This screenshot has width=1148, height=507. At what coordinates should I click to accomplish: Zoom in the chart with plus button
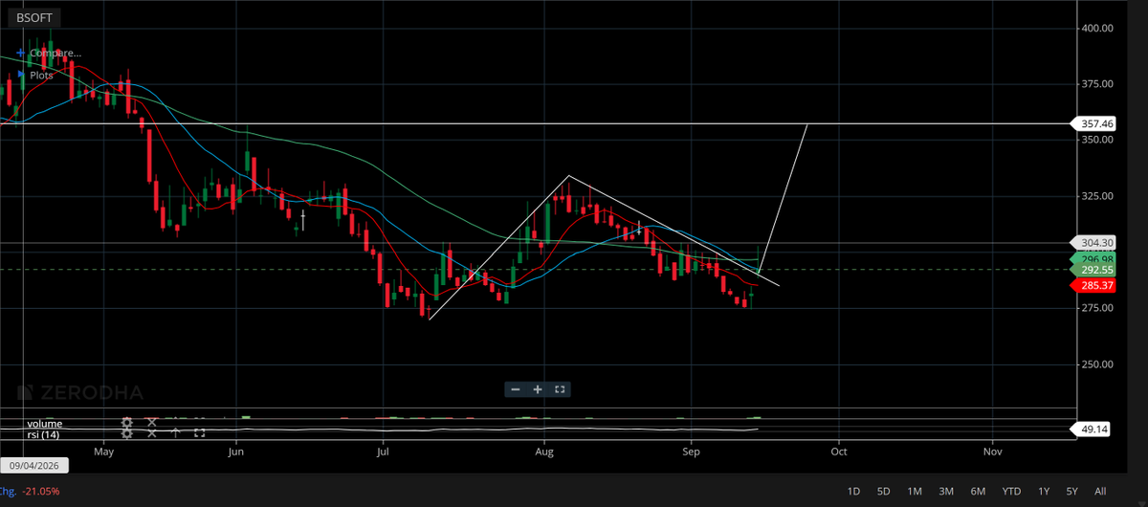coord(538,389)
